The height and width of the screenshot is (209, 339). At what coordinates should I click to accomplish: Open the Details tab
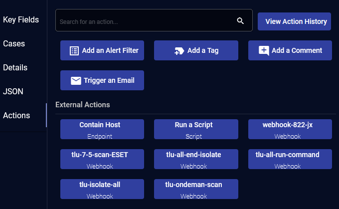pyautogui.click(x=15, y=67)
